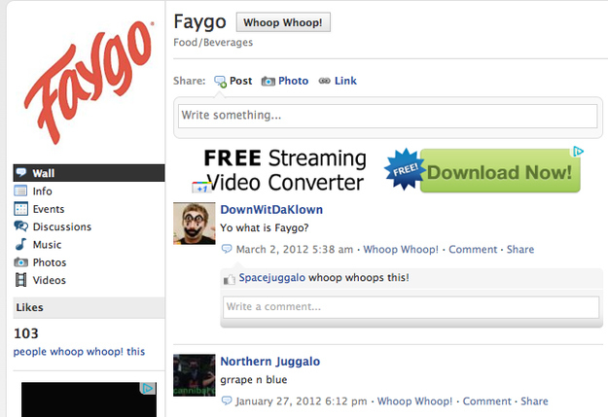Open Spacejuggalo's profile link

271,278
